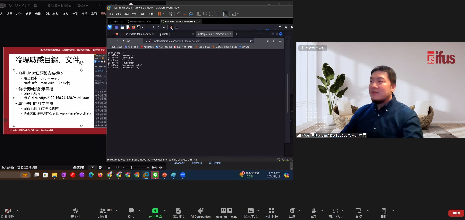The image size is (465, 220).
Task: Click the PowerPoint zoom slider
Action: click(131, 168)
